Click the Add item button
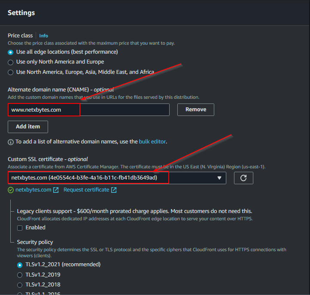 (28, 127)
